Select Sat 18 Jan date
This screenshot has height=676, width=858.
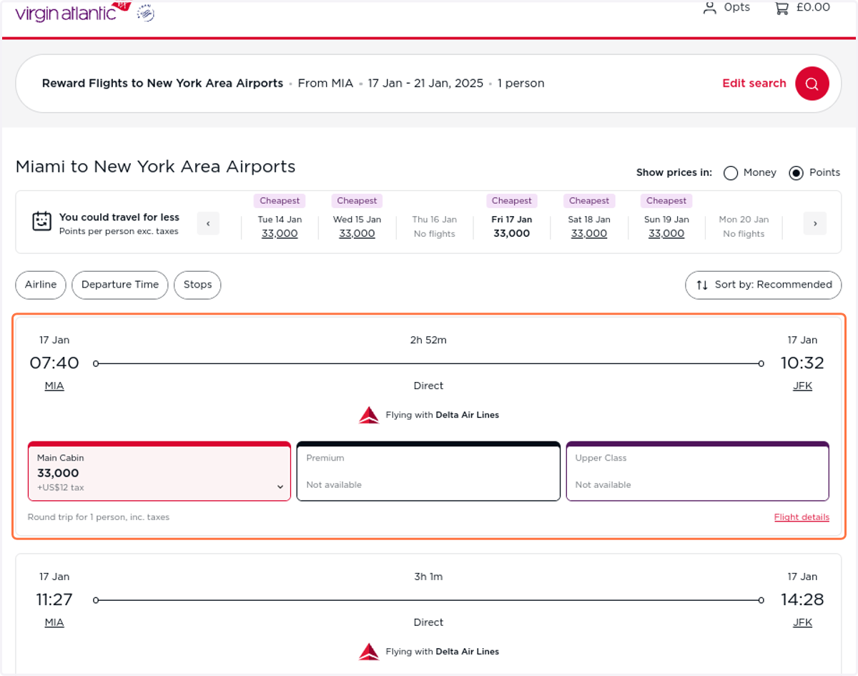pyautogui.click(x=589, y=226)
